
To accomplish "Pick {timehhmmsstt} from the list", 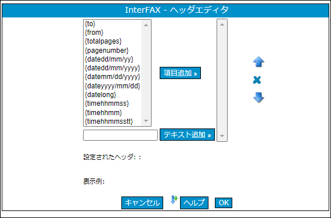I will (112, 121).
